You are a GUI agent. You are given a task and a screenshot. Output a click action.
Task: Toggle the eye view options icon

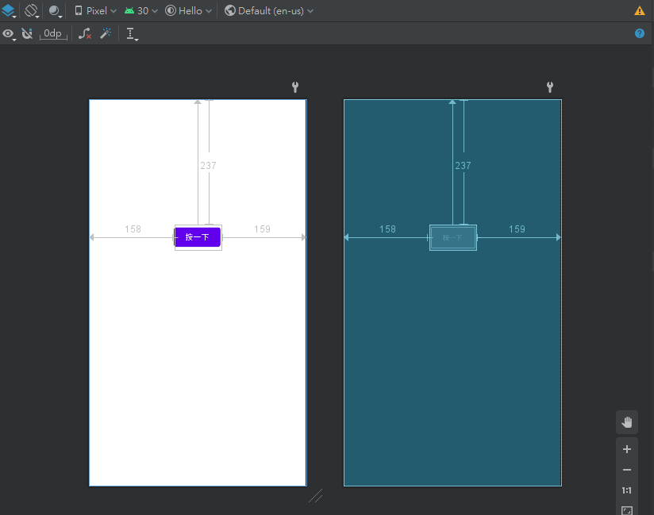pos(9,34)
